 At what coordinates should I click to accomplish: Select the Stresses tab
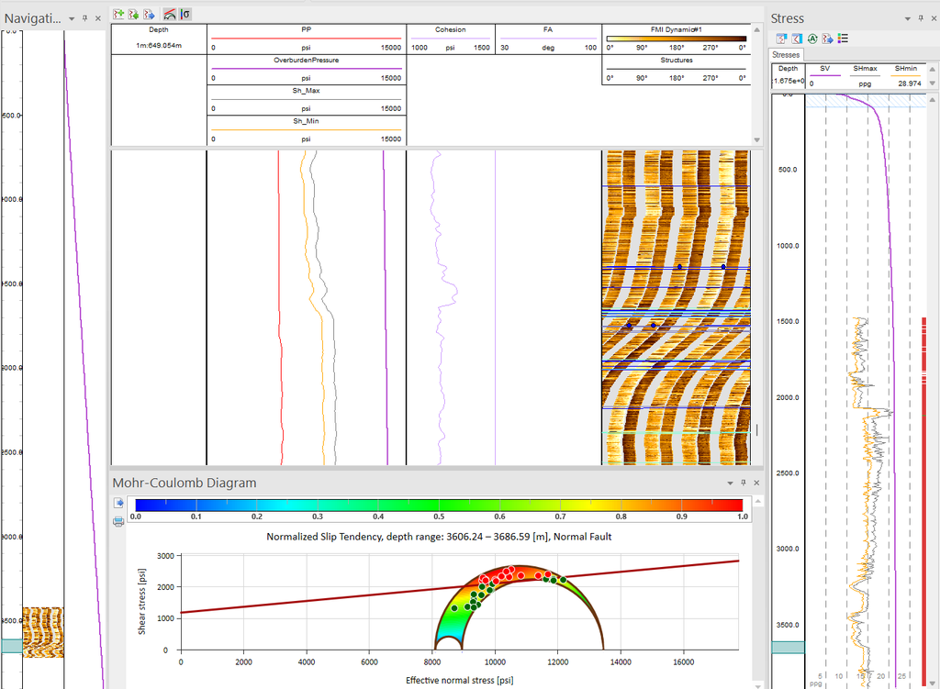click(x=787, y=55)
